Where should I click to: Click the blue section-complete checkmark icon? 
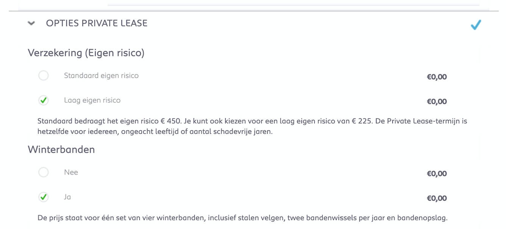pos(475,25)
